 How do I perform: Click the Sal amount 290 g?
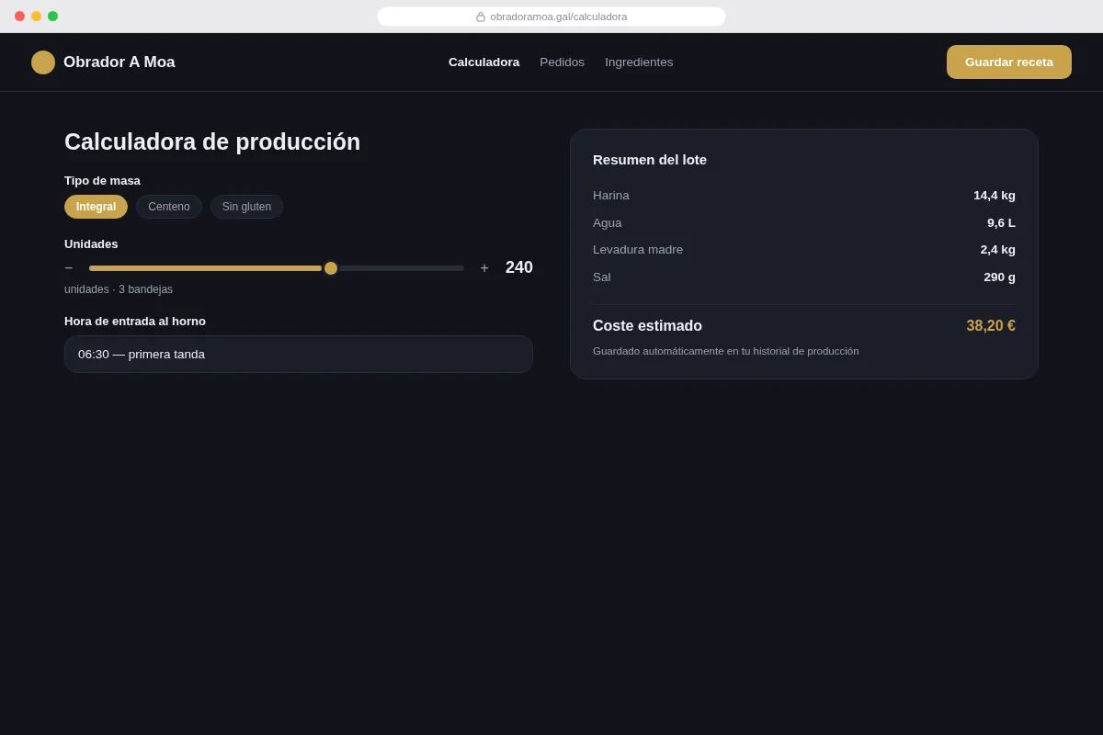coord(1000,277)
